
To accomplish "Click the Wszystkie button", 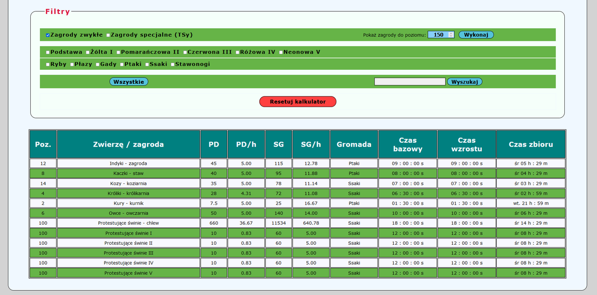I will point(129,81).
